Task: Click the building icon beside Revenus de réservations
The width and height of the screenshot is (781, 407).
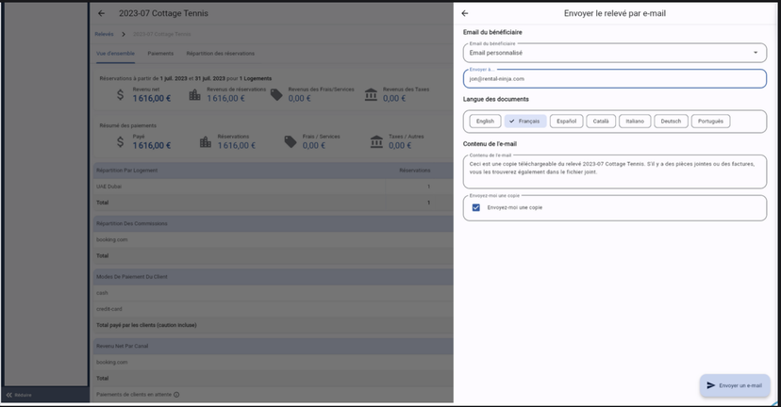Action: tap(195, 94)
